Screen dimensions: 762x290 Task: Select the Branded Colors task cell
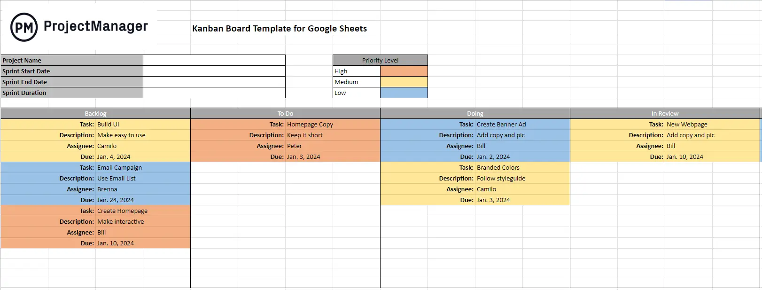(x=522, y=167)
